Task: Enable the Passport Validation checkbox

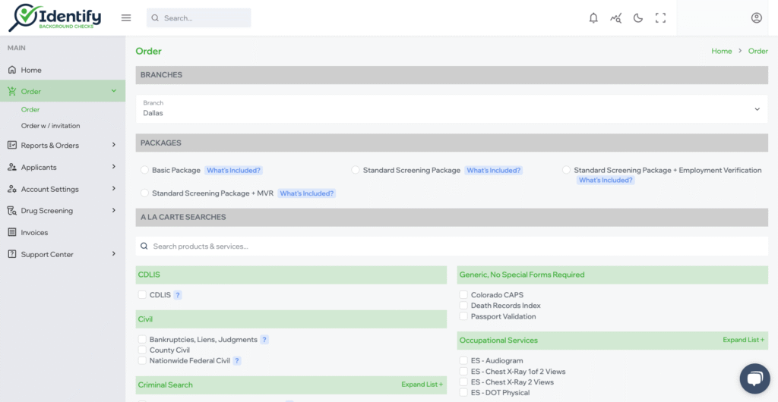Action: coord(463,316)
